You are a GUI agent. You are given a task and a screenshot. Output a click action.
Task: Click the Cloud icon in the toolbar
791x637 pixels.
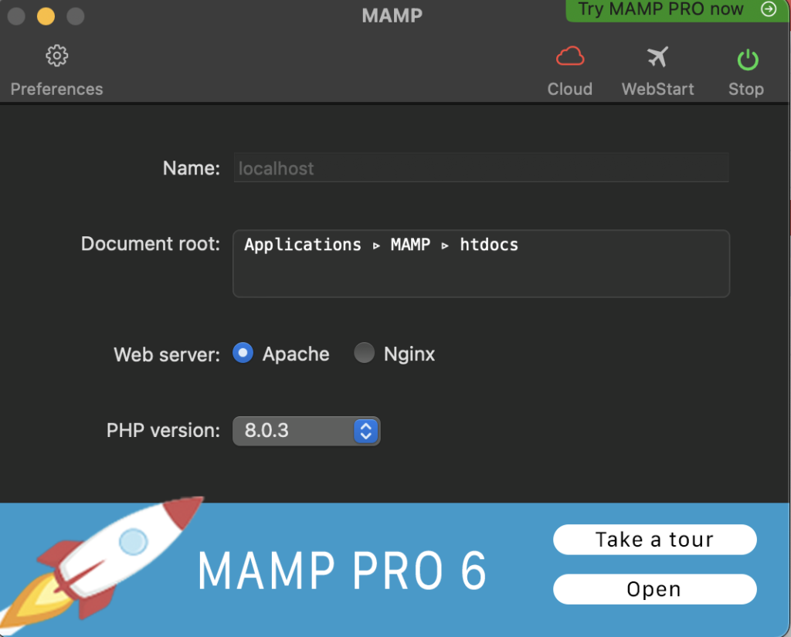tap(569, 56)
